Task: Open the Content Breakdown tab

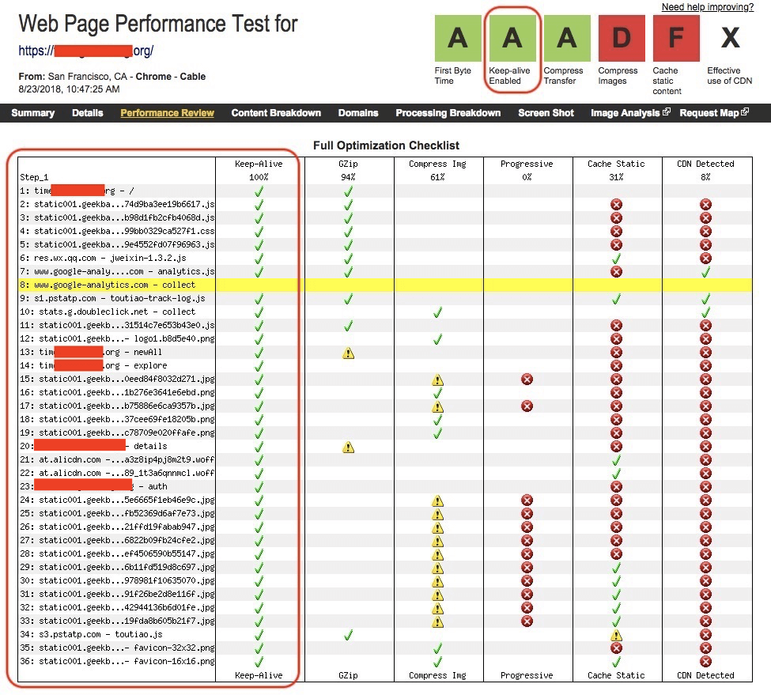Action: point(276,113)
